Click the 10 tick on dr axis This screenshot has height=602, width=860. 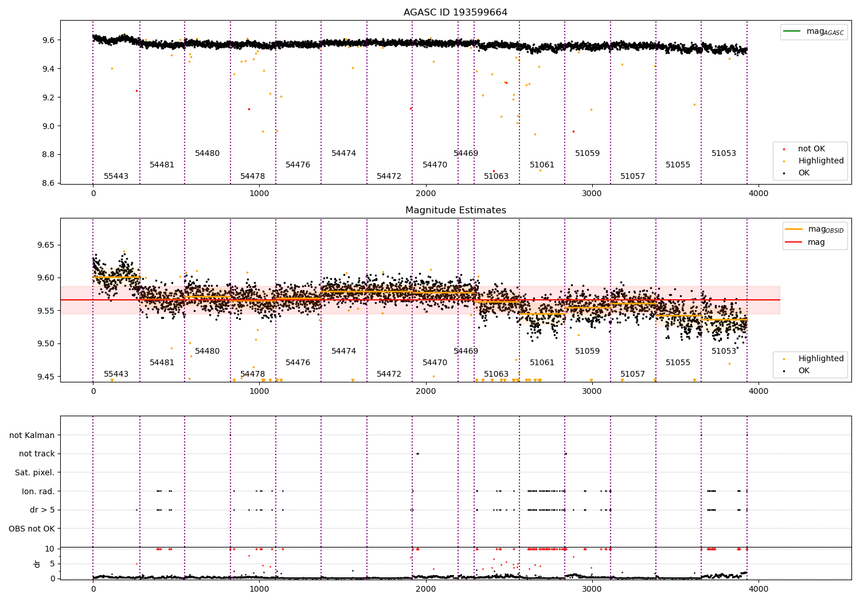(50, 549)
